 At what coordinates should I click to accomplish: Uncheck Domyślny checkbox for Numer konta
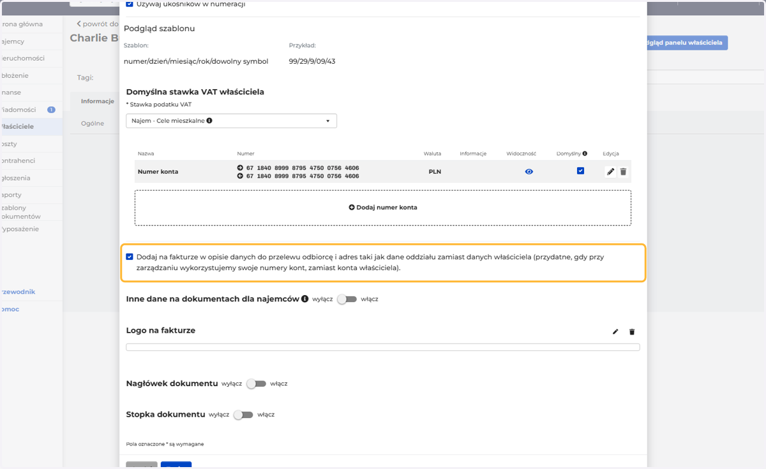point(580,171)
